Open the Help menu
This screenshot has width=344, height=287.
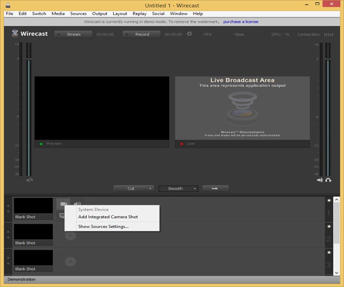point(198,14)
